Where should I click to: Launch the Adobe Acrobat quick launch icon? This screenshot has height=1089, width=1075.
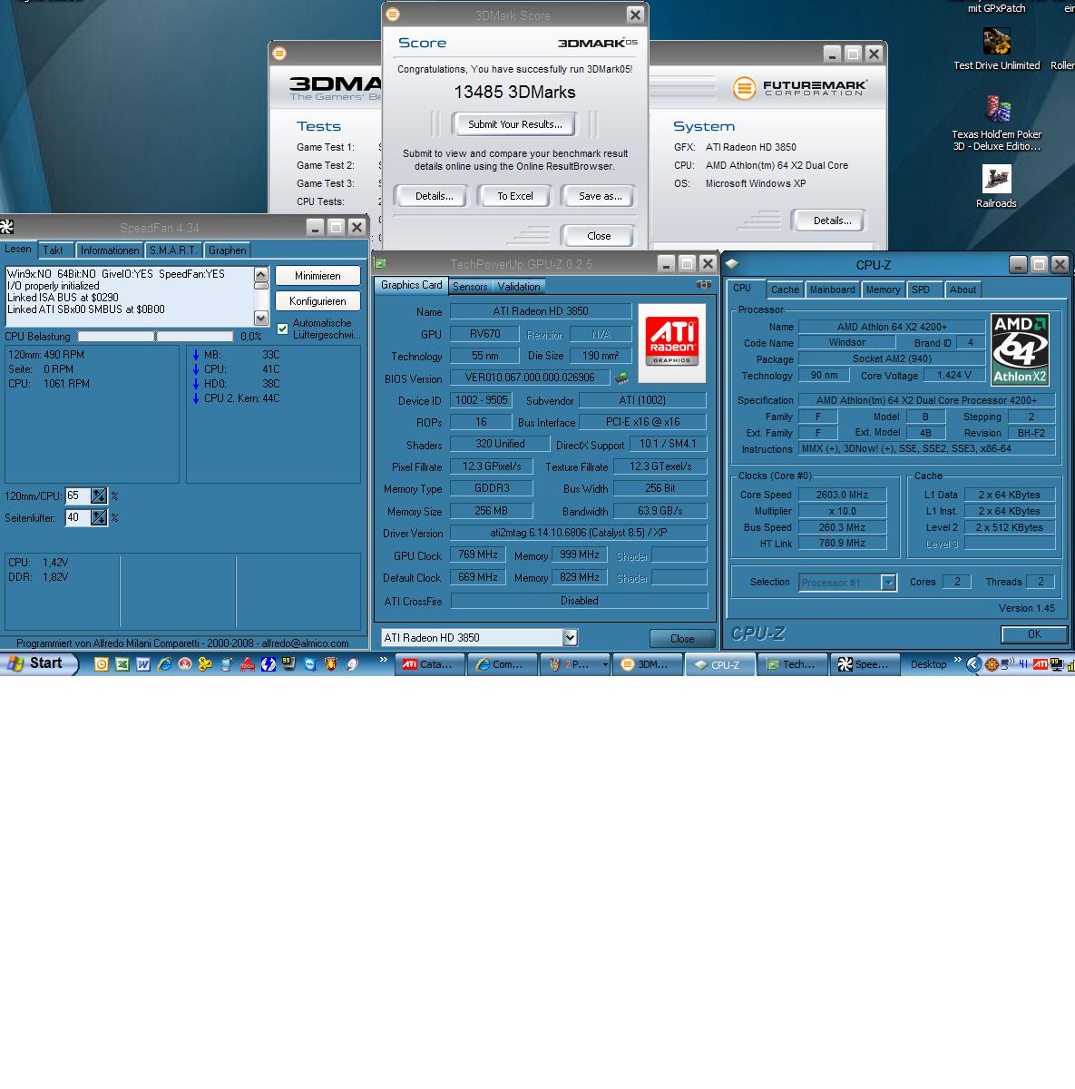[x=247, y=664]
